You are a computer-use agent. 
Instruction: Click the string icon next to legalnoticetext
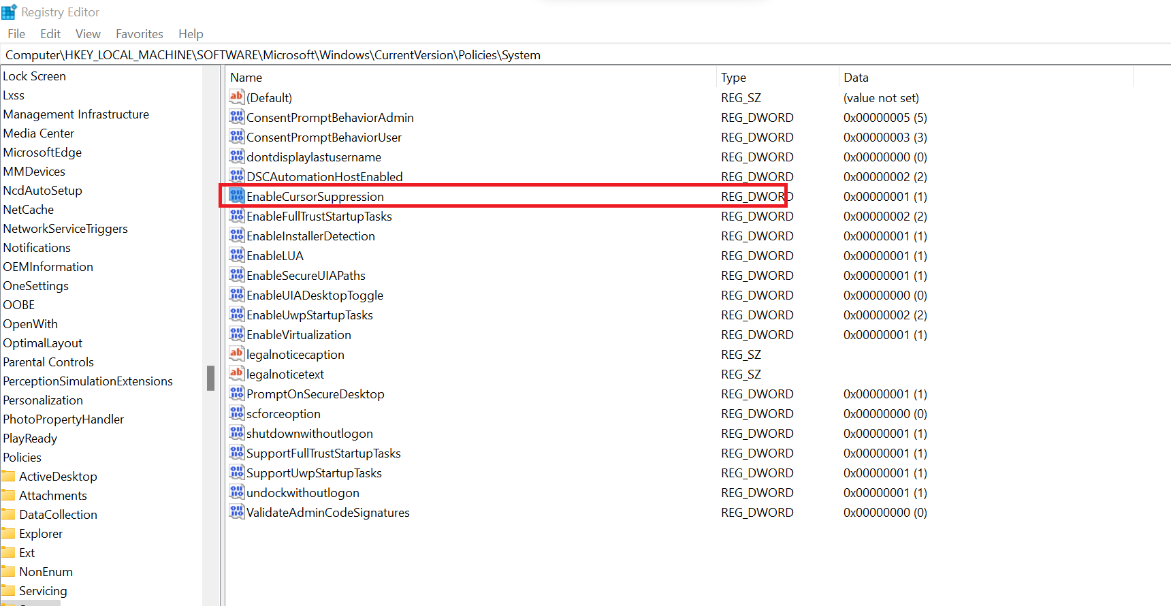tap(236, 374)
